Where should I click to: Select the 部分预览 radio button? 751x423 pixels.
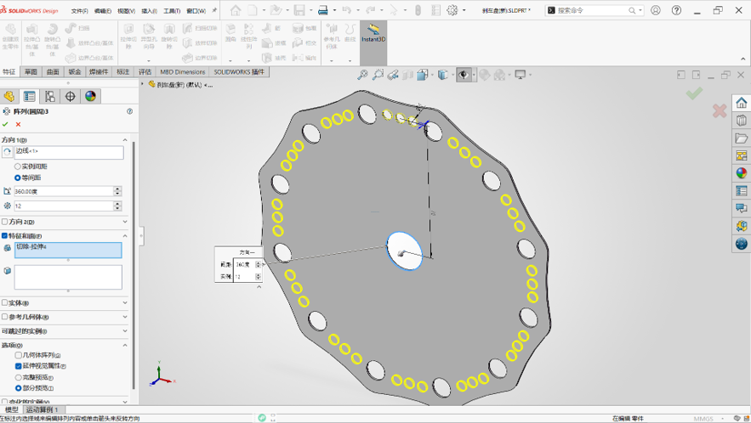click(x=18, y=388)
